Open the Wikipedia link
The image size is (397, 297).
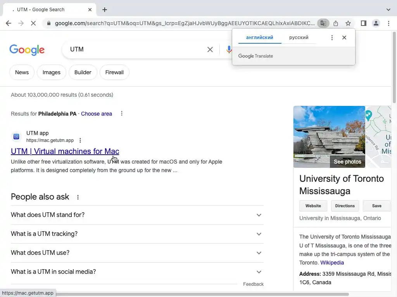pyautogui.click(x=332, y=263)
